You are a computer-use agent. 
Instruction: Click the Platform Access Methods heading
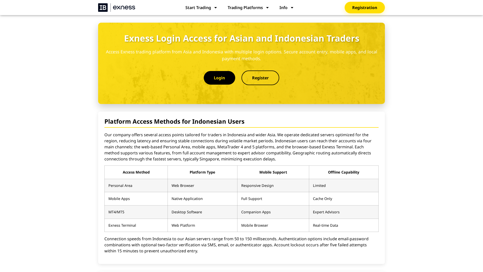click(x=174, y=121)
